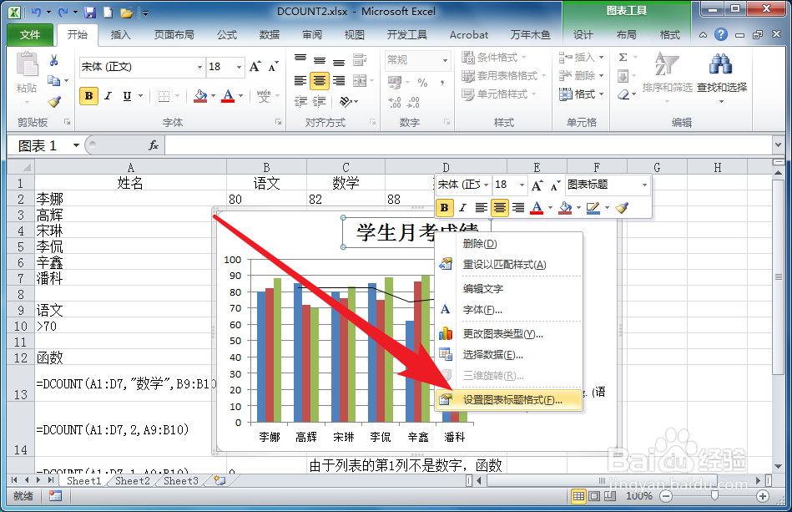Increase font size with ribbon grow-font icon
Screen dimensions: 792x512
tap(255, 67)
